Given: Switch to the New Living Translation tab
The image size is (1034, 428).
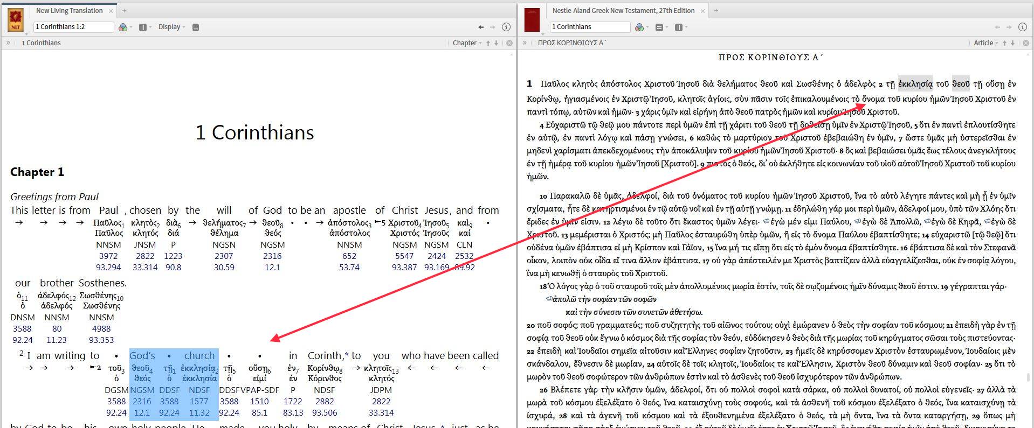Looking at the screenshot, I should [x=69, y=10].
